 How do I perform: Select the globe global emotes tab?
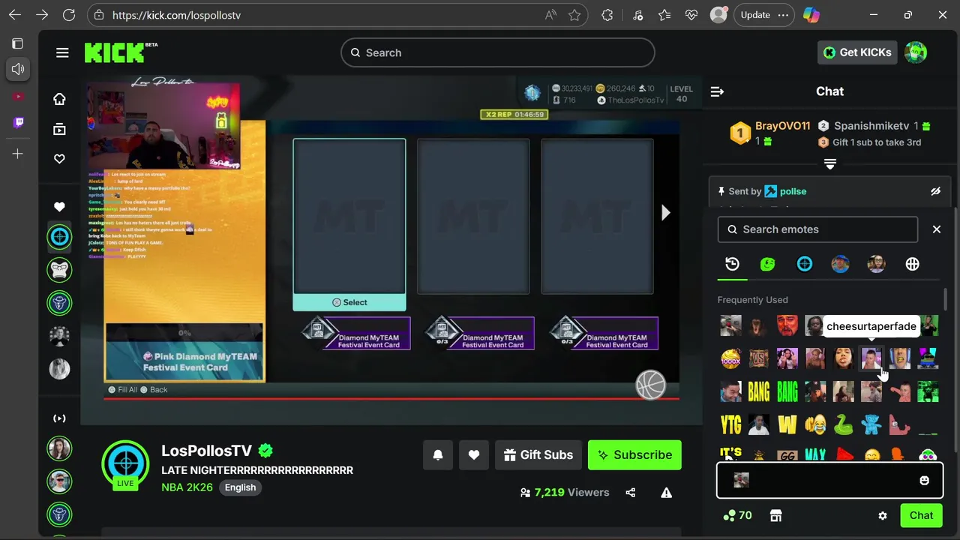tap(912, 264)
